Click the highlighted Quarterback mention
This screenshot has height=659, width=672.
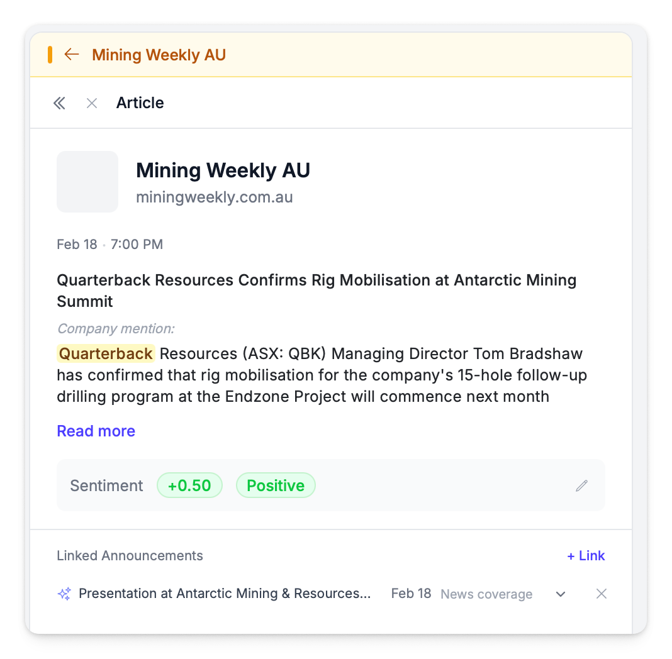[106, 353]
